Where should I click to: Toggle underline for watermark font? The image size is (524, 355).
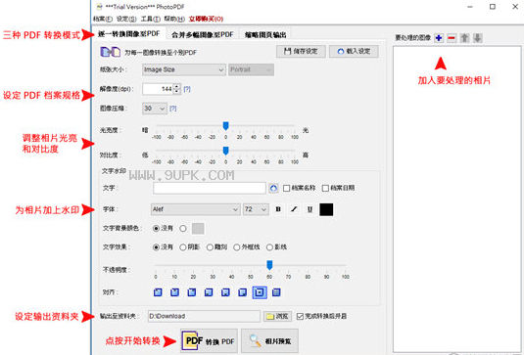[x=310, y=209]
